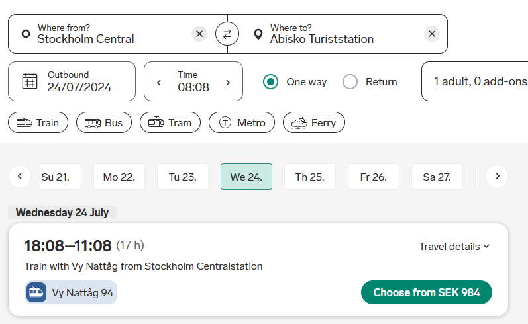Switch to the Tu 23. date tab

coord(182,177)
